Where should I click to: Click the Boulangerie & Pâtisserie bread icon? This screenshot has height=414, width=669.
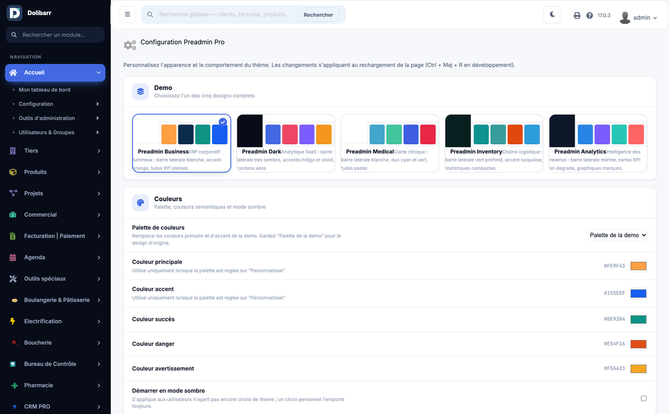point(13,300)
